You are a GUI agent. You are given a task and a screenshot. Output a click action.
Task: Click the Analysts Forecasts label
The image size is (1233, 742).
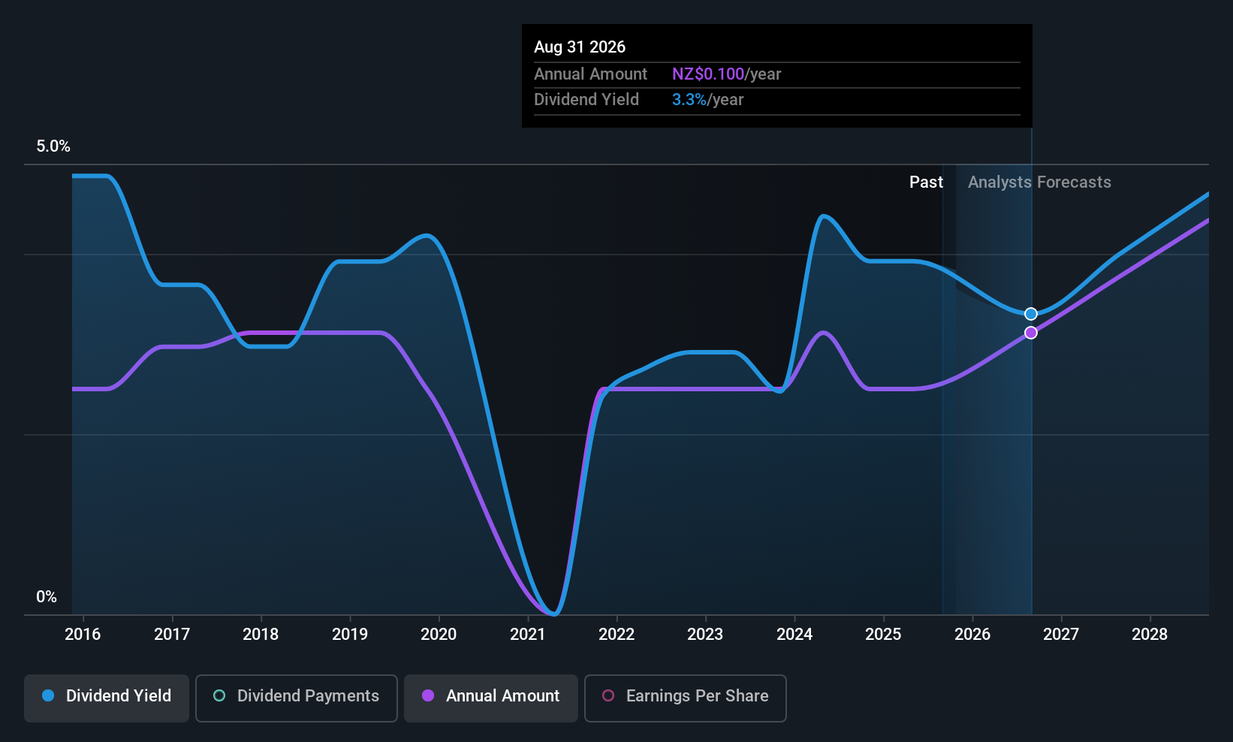click(x=1039, y=182)
